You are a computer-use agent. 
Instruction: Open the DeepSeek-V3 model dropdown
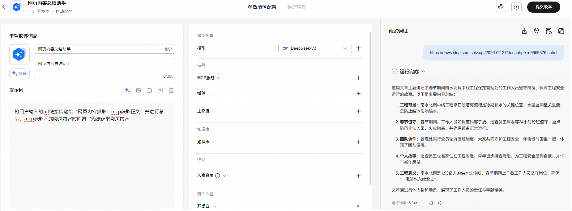(x=315, y=48)
